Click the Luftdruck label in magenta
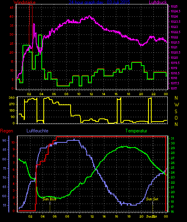187x222 pixels. point(158,2)
